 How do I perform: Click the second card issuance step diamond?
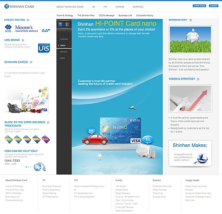coord(18,139)
